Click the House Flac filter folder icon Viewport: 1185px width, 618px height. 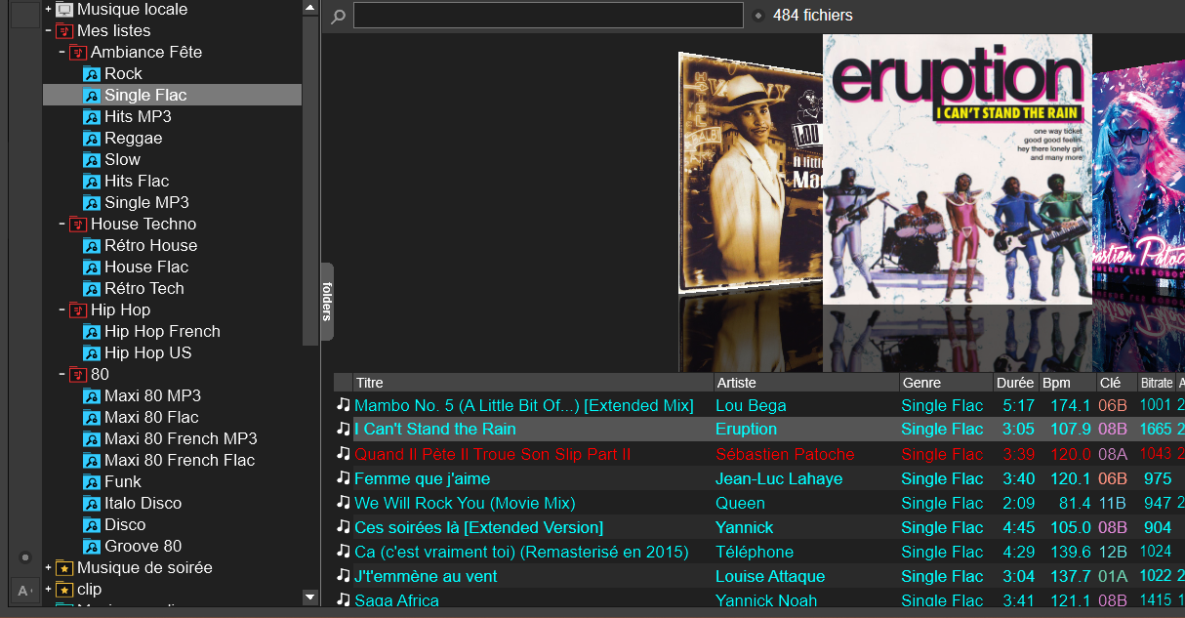pos(92,267)
